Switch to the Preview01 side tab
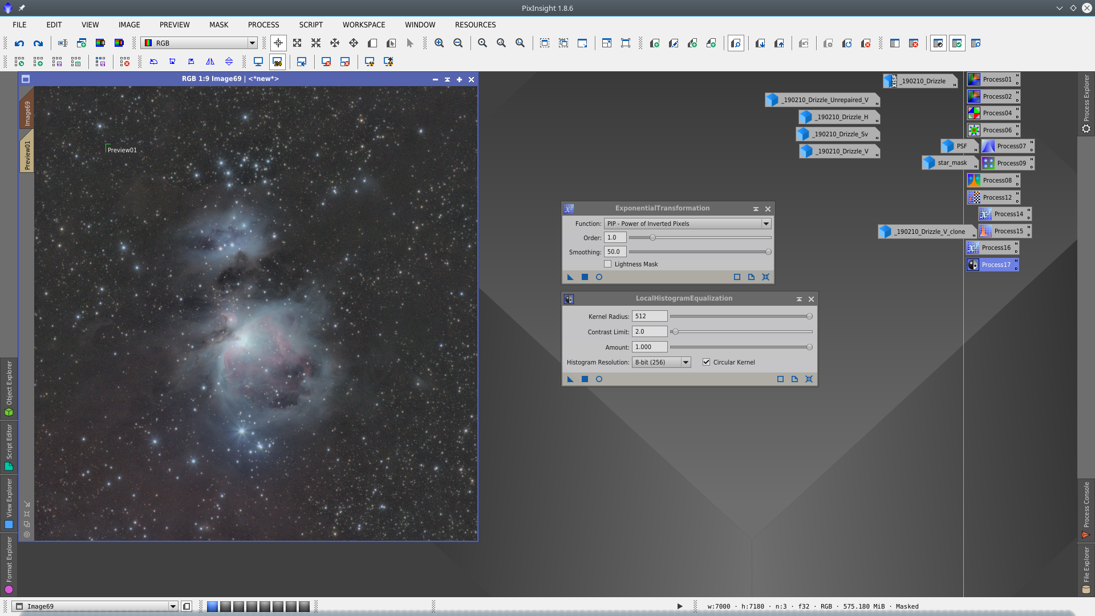This screenshot has width=1095, height=616. pyautogui.click(x=27, y=154)
